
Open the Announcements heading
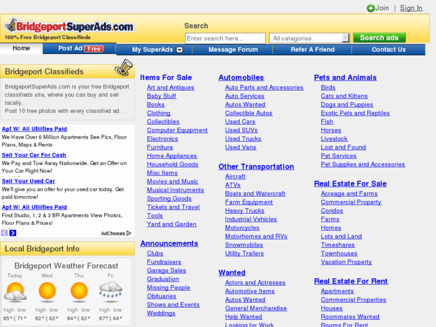[169, 244]
